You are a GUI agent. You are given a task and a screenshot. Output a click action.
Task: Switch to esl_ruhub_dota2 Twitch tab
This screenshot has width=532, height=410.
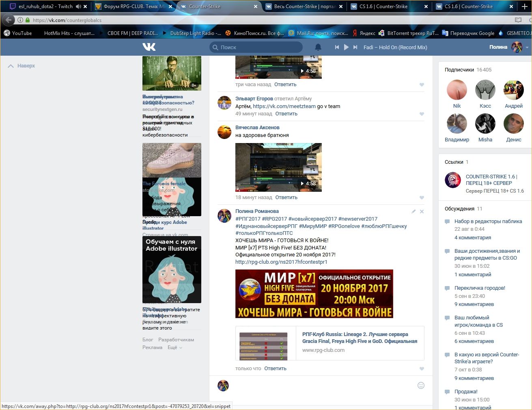pos(45,7)
